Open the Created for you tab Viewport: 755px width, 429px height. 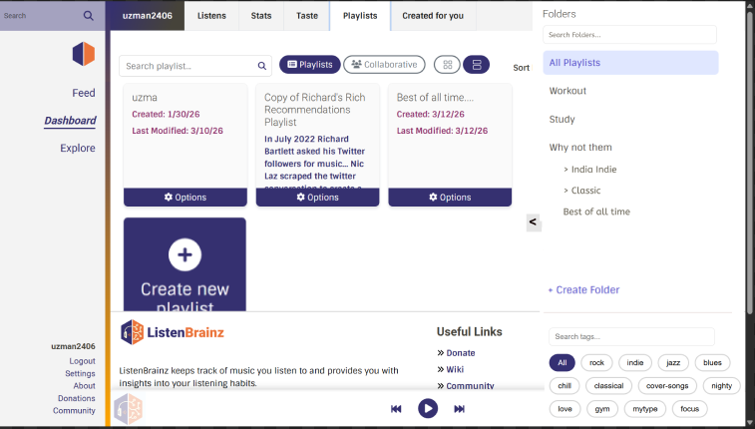(435, 16)
